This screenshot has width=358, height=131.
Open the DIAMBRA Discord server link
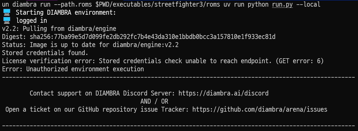223,93
